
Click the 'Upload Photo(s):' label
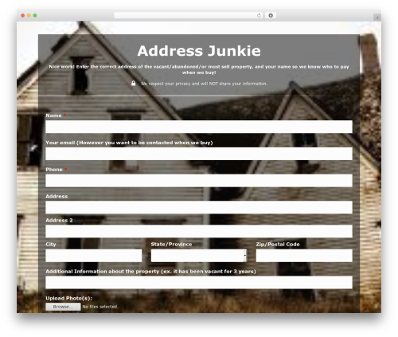click(x=68, y=298)
